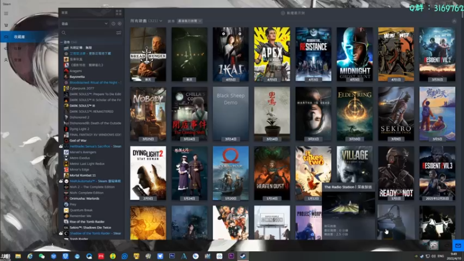The image size is (464, 261).
Task: Select Metro Exodus in the list
Action: click(x=79, y=158)
